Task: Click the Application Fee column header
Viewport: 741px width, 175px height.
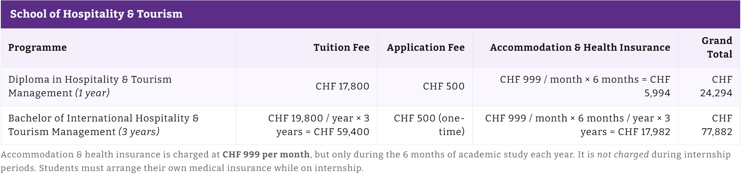Action: [x=426, y=48]
